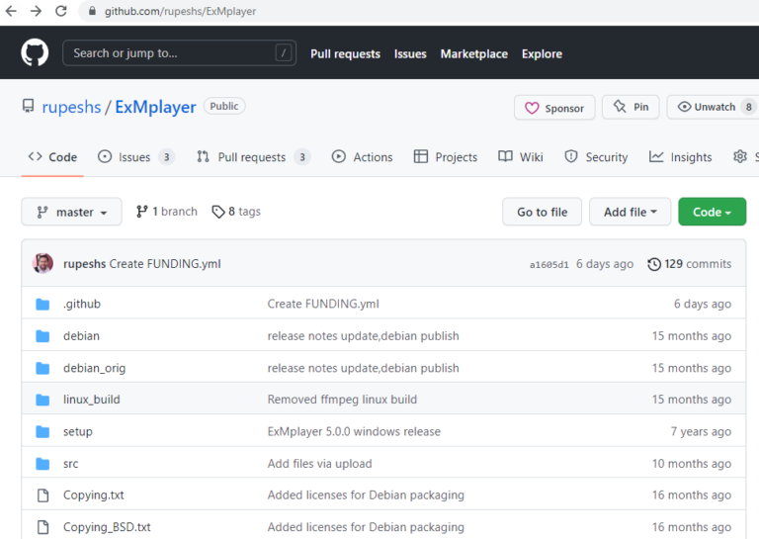This screenshot has width=759, height=539.
Task: Reload the page with browser refresh icon
Action: (x=61, y=12)
